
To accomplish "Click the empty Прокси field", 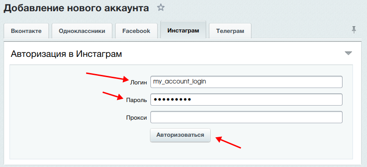I will pyautogui.click(x=246, y=117).
